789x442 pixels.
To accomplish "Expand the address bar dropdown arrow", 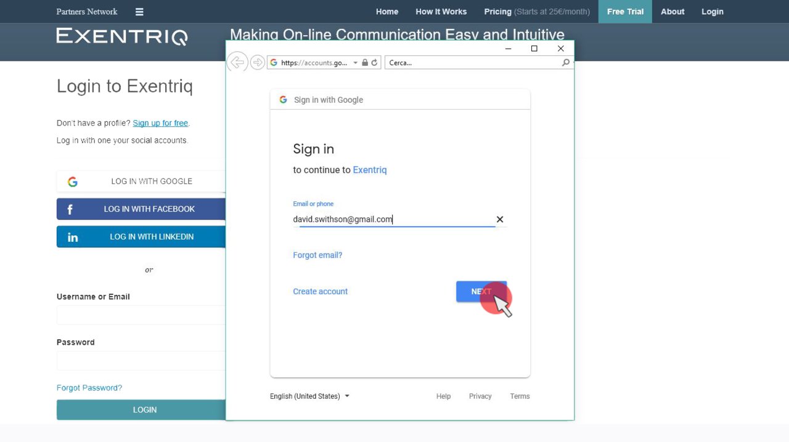I will coord(355,63).
